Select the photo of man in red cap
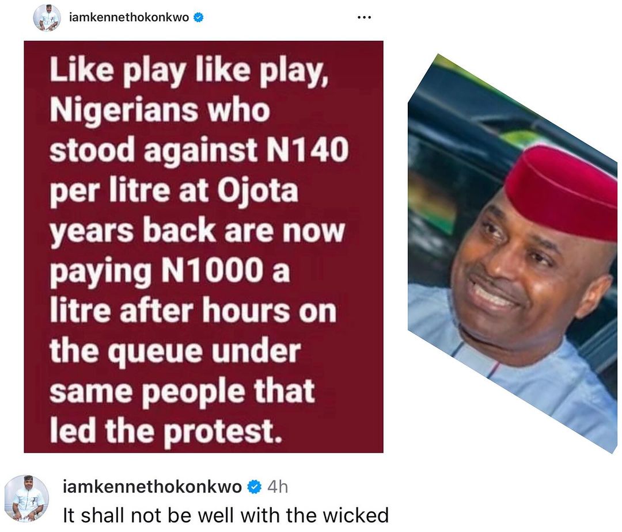This screenshot has height=532, width=622. pyautogui.click(x=512, y=254)
